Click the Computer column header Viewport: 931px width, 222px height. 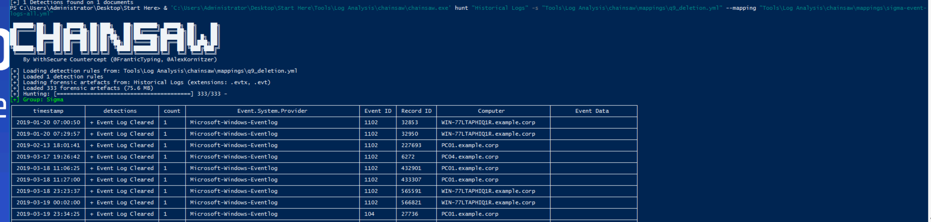(x=491, y=111)
